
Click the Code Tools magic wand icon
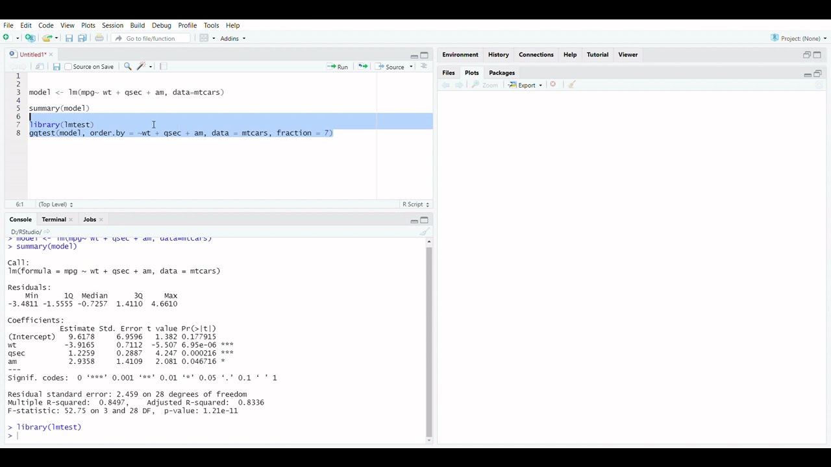pos(142,66)
